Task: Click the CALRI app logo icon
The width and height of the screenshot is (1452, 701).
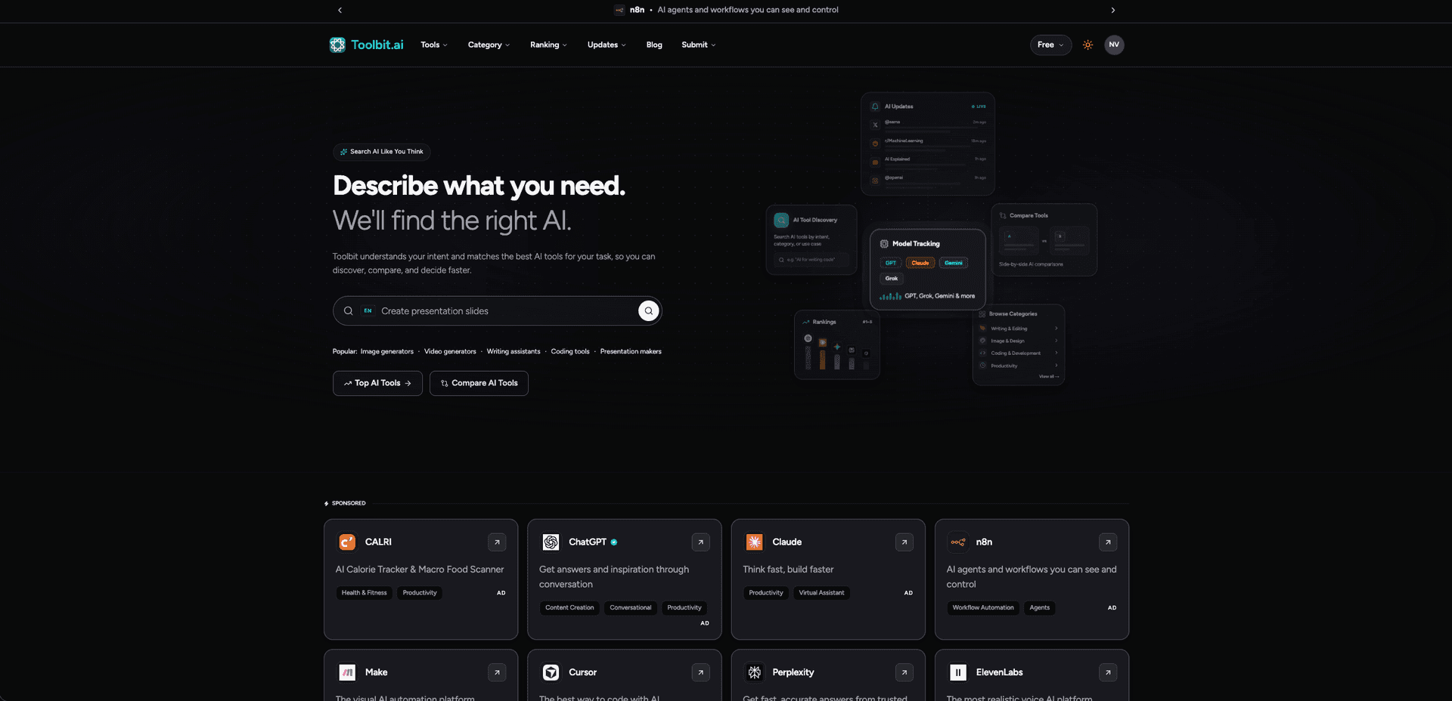Action: pos(347,542)
